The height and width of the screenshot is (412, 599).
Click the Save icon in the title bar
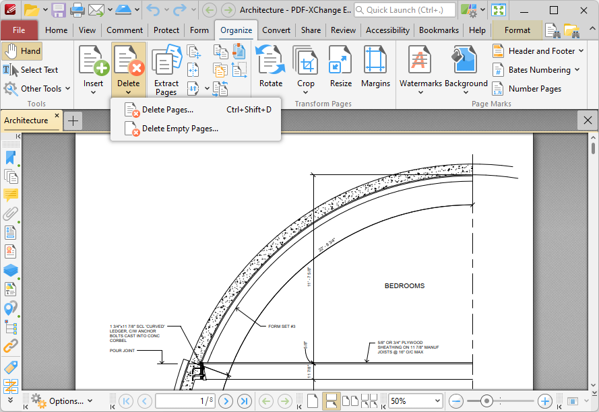[59, 10]
